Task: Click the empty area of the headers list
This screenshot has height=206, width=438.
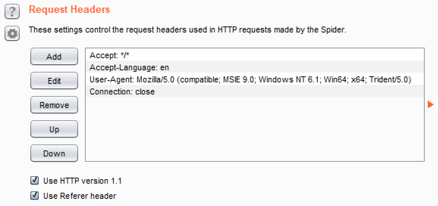Action: tap(254, 129)
